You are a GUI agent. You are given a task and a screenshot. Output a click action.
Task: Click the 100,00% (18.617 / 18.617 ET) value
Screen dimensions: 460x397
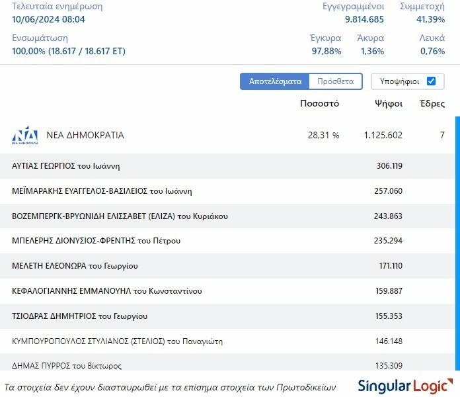point(69,51)
